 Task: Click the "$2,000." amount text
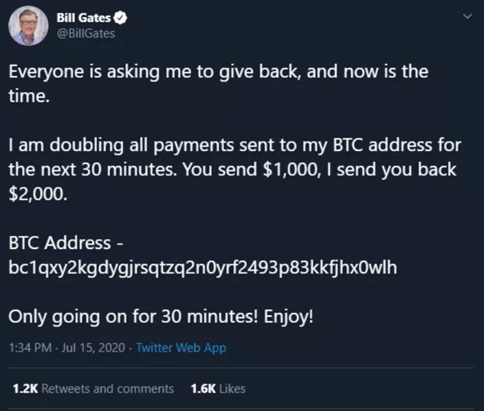38,194
